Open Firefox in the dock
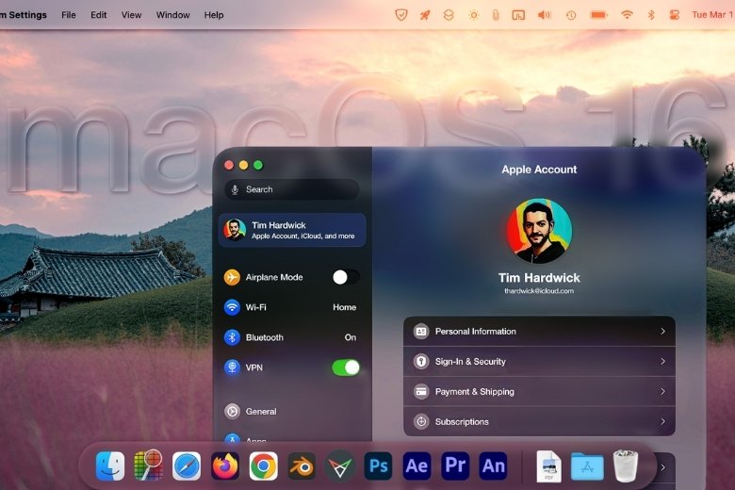735x490 pixels. coord(225,466)
